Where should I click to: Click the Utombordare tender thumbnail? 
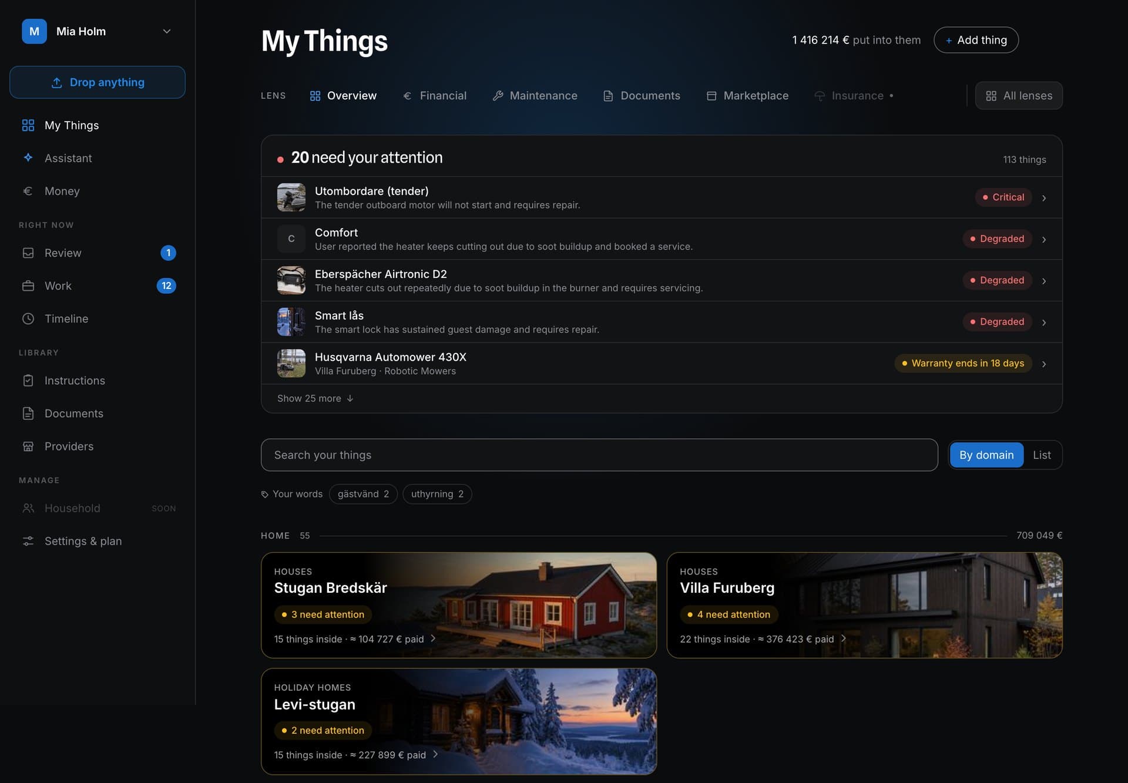pos(291,197)
